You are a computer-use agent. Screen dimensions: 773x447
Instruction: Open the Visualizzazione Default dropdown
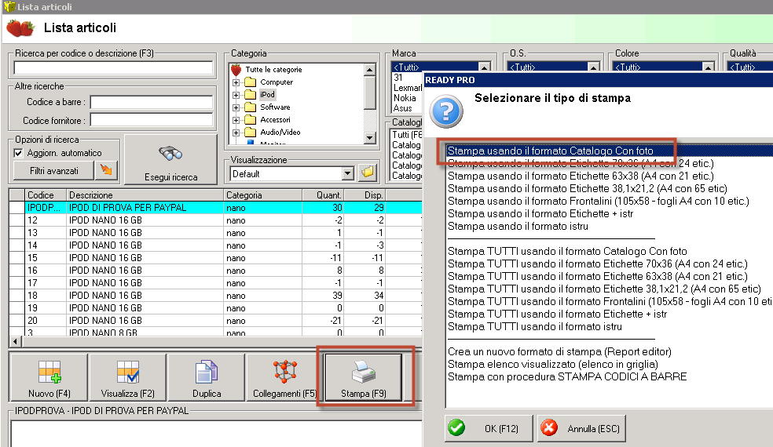[x=347, y=173]
